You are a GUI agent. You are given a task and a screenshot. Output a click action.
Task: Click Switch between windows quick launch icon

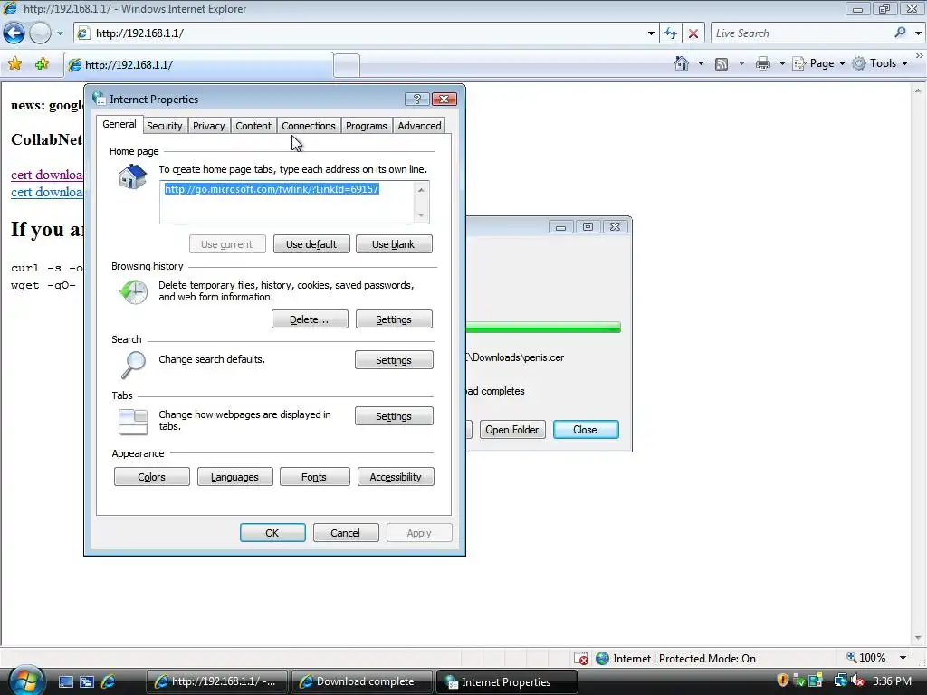point(87,682)
